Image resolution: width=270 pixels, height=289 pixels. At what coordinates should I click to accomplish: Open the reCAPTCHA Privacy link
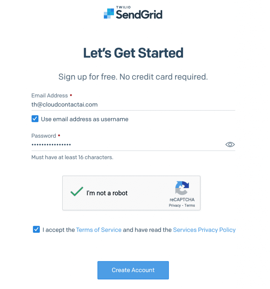coord(175,205)
